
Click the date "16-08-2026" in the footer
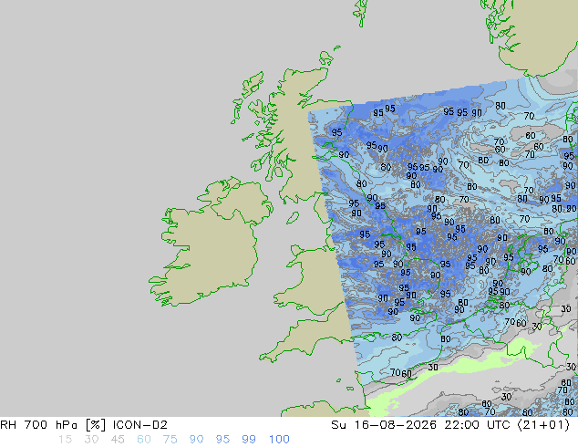[395, 425]
